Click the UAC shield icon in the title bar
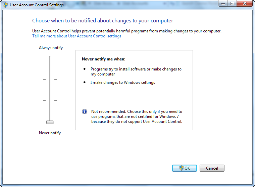Screen dimensions: 255x187 5,5
